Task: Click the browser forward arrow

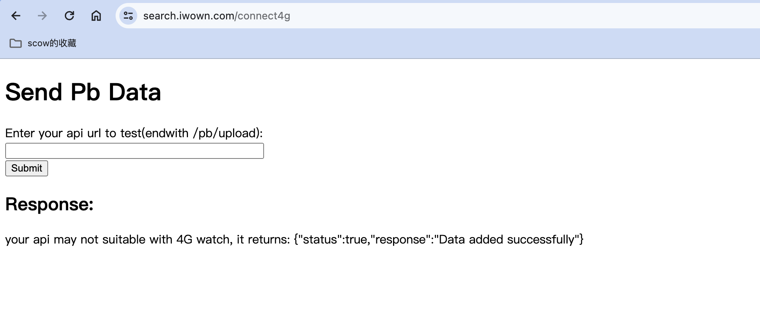Action: (x=43, y=16)
